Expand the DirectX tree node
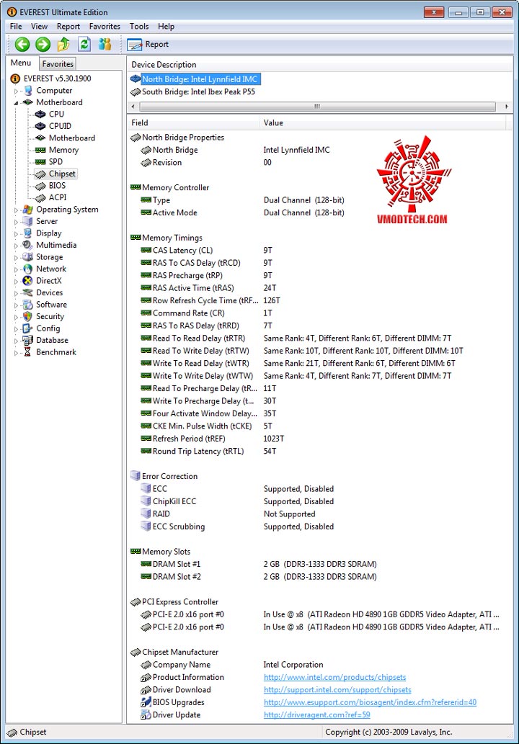The image size is (519, 744). (16, 282)
